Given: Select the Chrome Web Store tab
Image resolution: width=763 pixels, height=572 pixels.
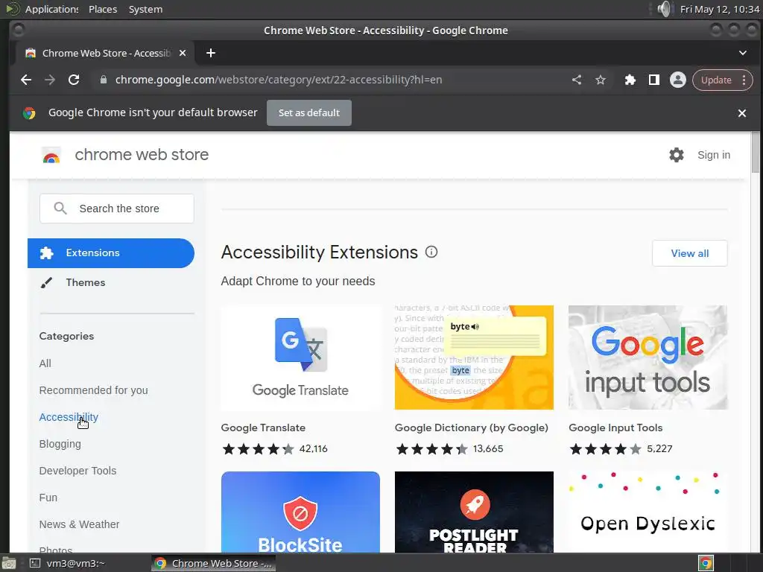Looking at the screenshot, I should 106,53.
